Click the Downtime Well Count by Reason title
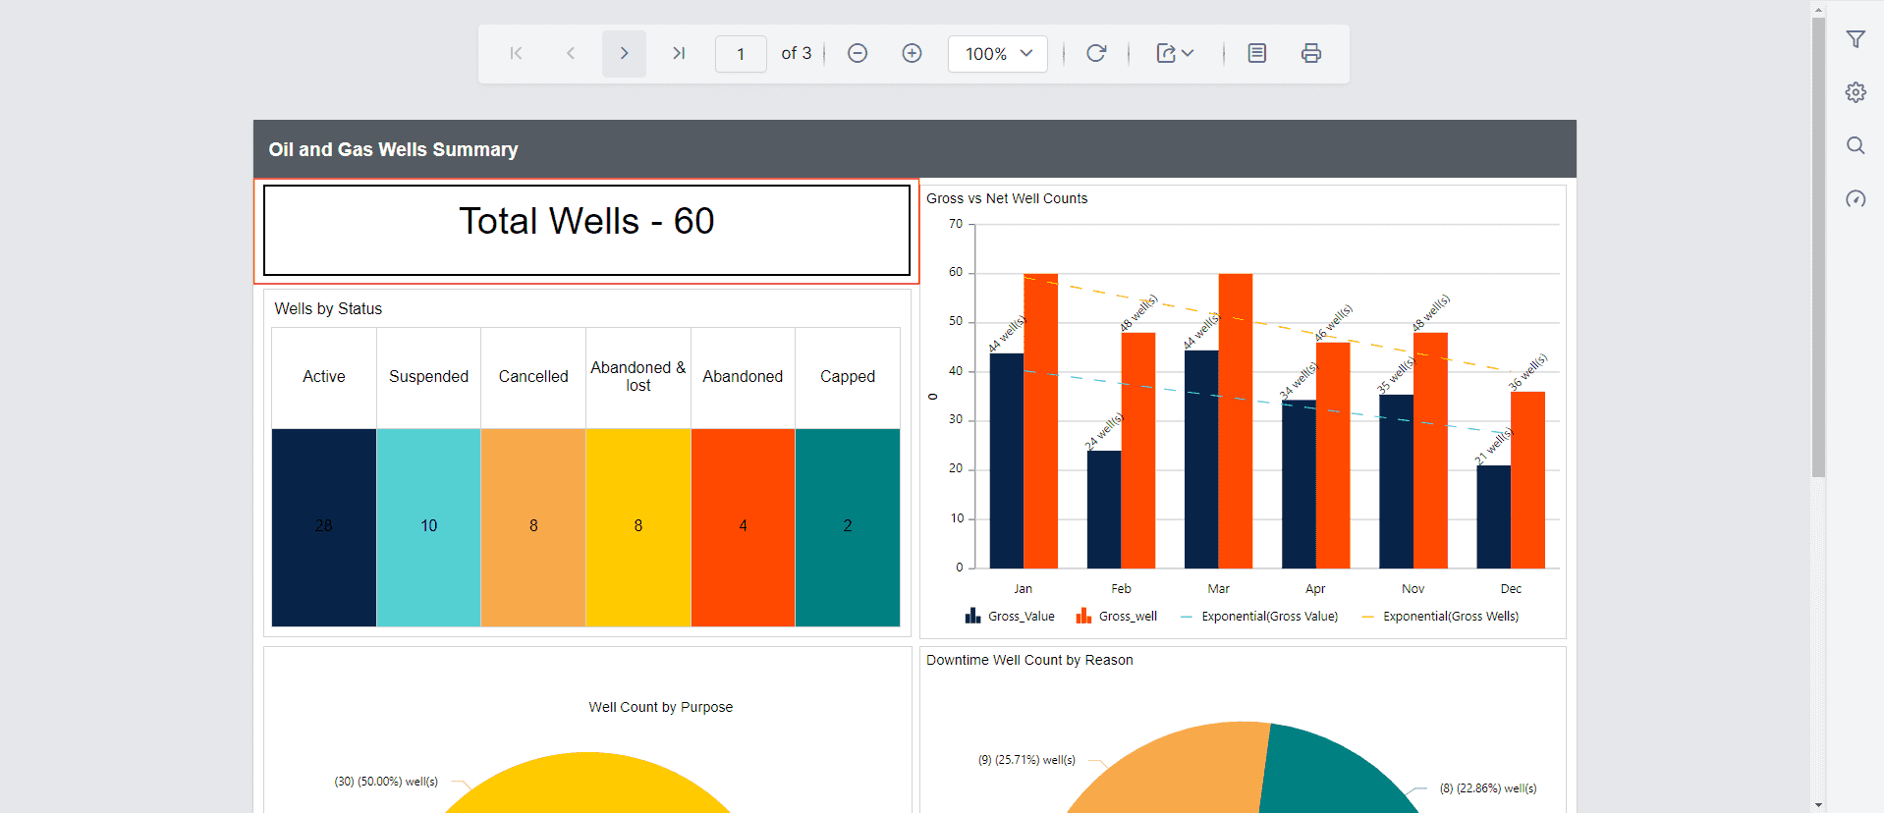This screenshot has height=813, width=1884. point(1029,660)
